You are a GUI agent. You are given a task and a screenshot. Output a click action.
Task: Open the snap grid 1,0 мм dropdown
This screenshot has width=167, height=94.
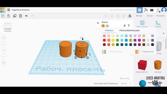pyautogui.click(x=126, y=84)
